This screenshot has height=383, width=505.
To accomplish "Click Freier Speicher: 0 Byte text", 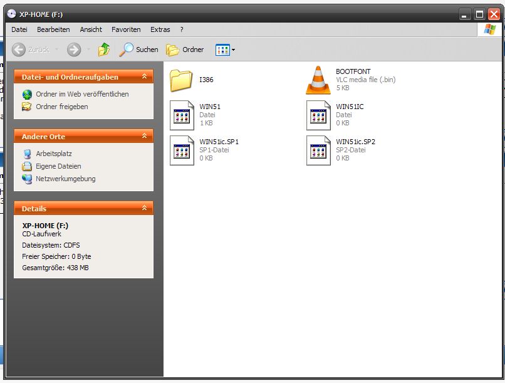I will click(56, 256).
